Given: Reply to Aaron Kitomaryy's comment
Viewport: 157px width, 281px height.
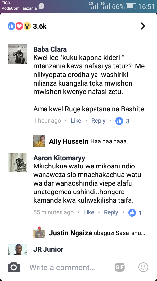Looking at the screenshot, I should 111,212.
